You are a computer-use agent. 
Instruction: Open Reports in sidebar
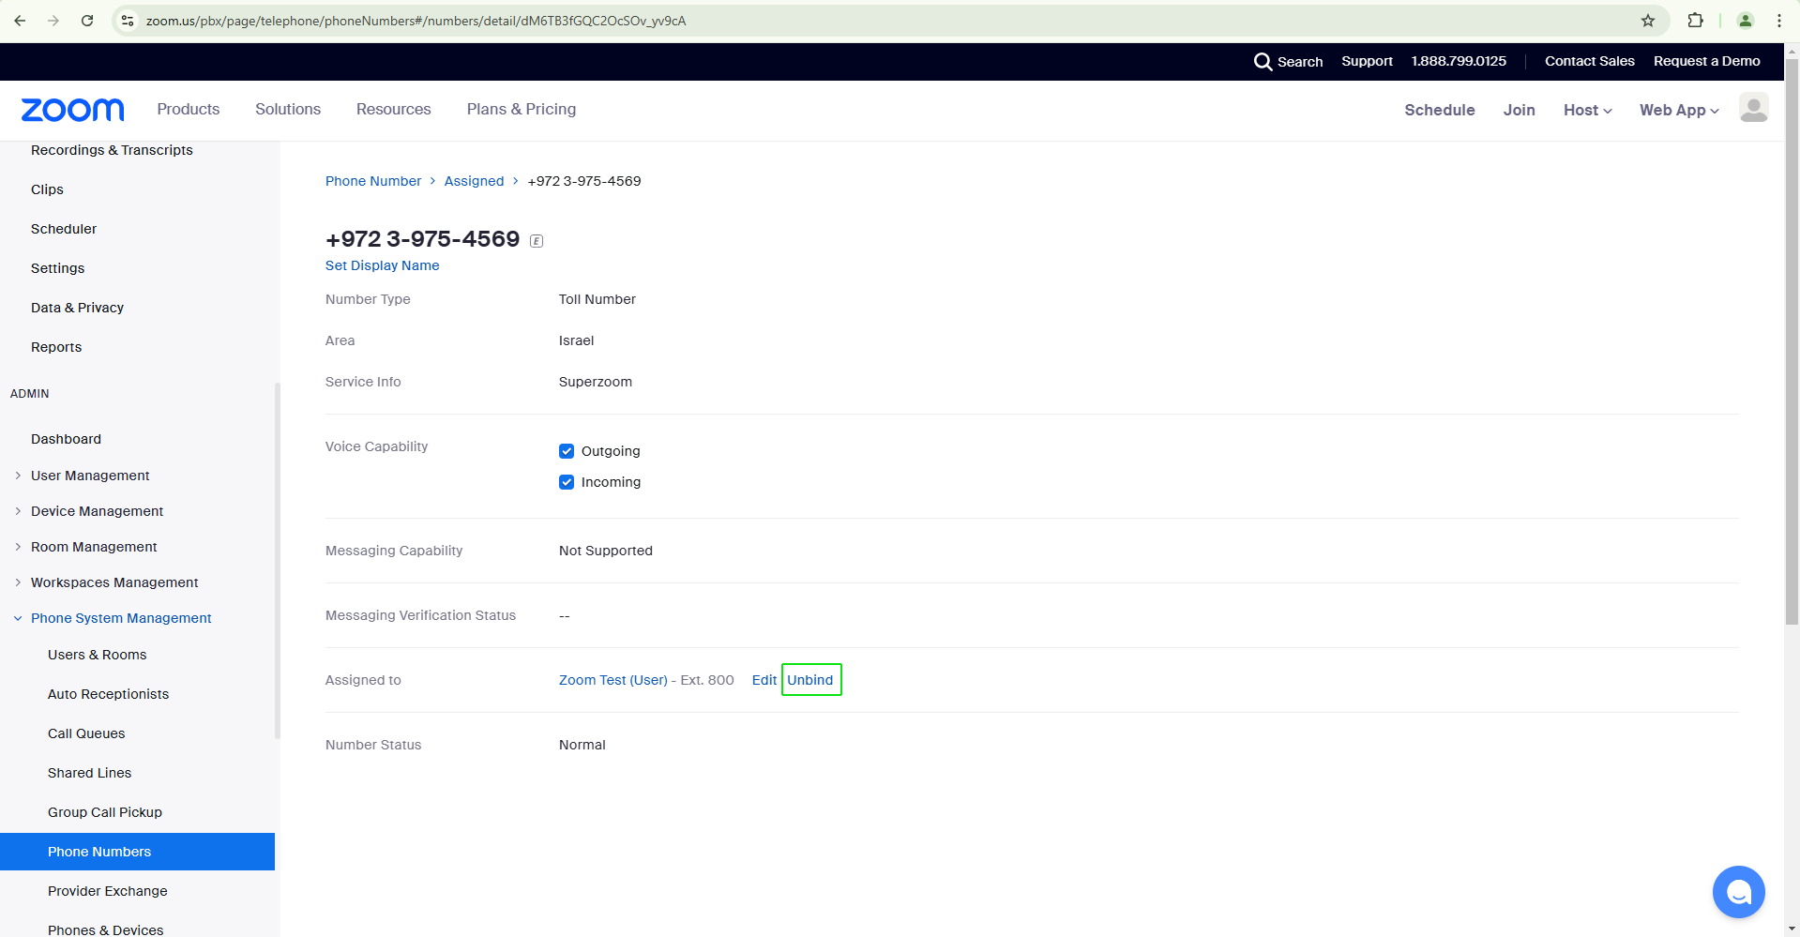[x=56, y=347]
